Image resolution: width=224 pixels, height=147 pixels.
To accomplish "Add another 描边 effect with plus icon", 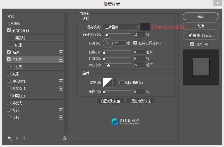I will click(x=61, y=52).
